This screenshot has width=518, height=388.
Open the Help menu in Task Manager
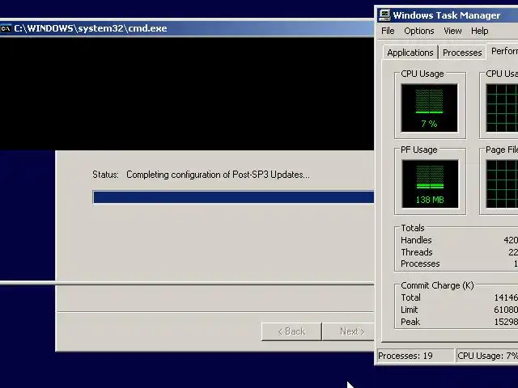coord(479,31)
